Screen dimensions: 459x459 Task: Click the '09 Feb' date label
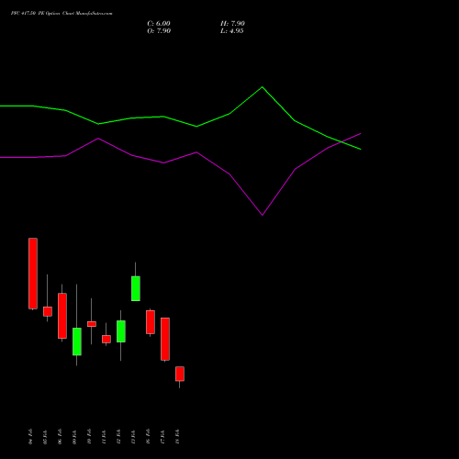point(74,437)
